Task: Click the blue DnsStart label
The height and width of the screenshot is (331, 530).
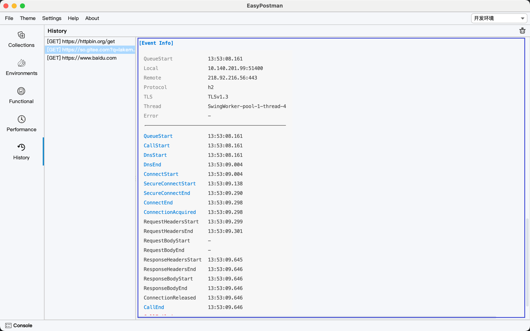Action: 155,155
